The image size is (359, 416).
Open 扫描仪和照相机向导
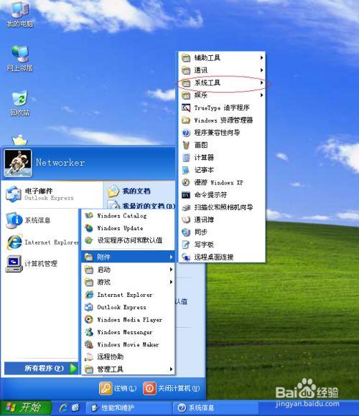(x=222, y=207)
